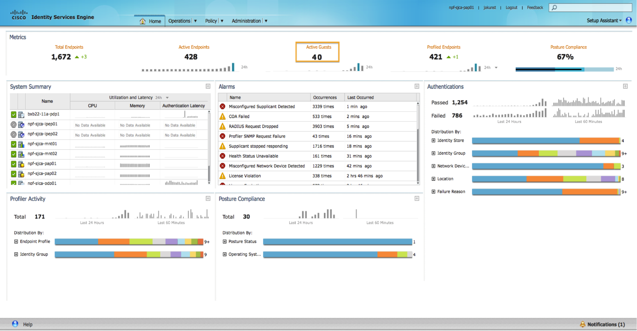
Task: Click the jakunst user link
Action: (490, 8)
